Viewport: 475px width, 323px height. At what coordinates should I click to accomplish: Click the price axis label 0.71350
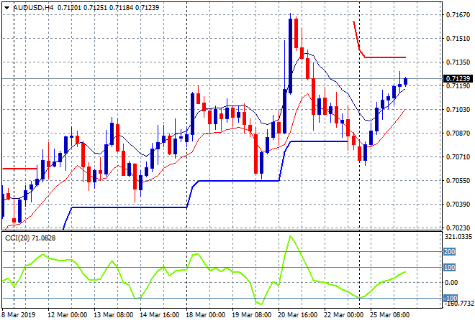458,62
